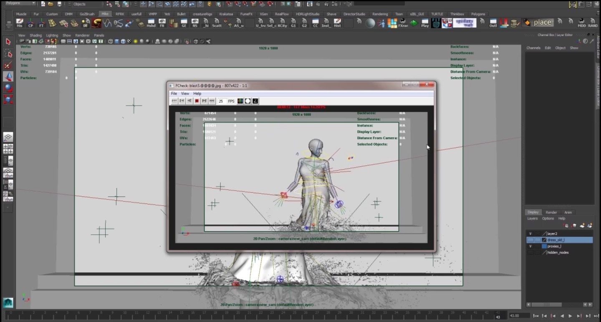Toggle RGB color display in FCheck
Viewport: 601px width, 322px height.
[240, 101]
